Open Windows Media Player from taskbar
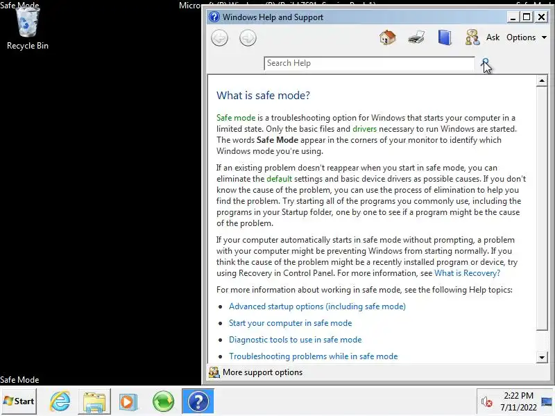 coord(128,401)
